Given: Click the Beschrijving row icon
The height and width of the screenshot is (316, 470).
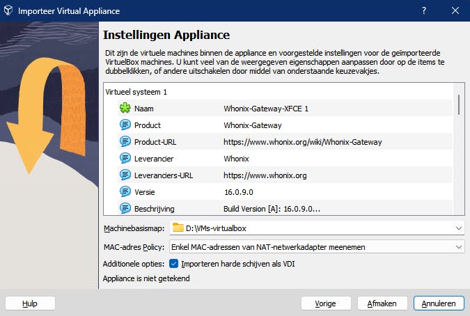Looking at the screenshot, I should click(125, 208).
